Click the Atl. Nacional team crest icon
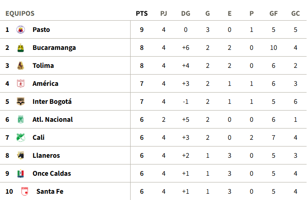This screenshot has width=307, height=200. 20,120
